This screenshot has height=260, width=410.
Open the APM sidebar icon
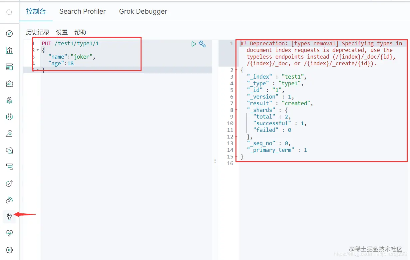pyautogui.click(x=9, y=167)
